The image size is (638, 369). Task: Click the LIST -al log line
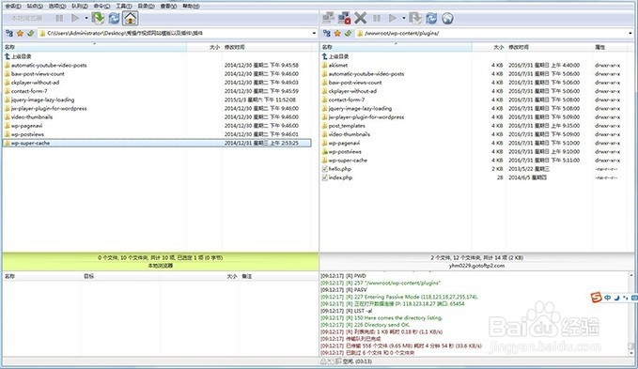(x=347, y=311)
